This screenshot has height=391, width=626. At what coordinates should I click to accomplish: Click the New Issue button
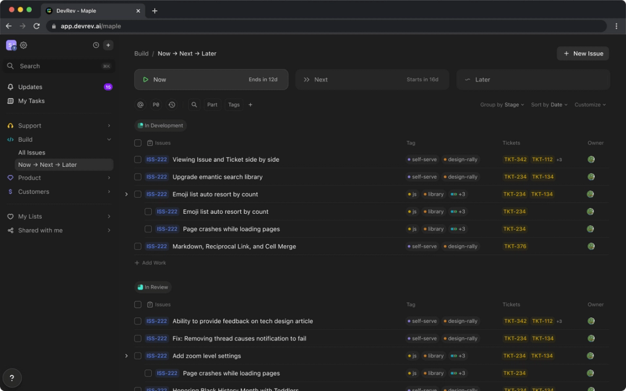pos(583,53)
